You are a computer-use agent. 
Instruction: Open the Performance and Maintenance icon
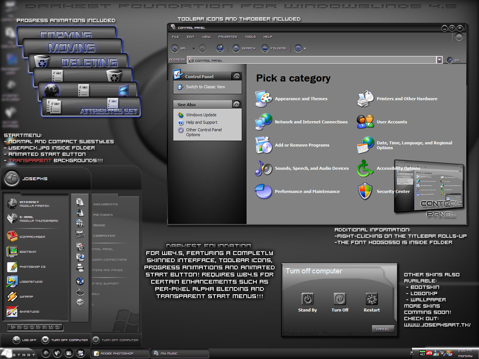(264, 191)
